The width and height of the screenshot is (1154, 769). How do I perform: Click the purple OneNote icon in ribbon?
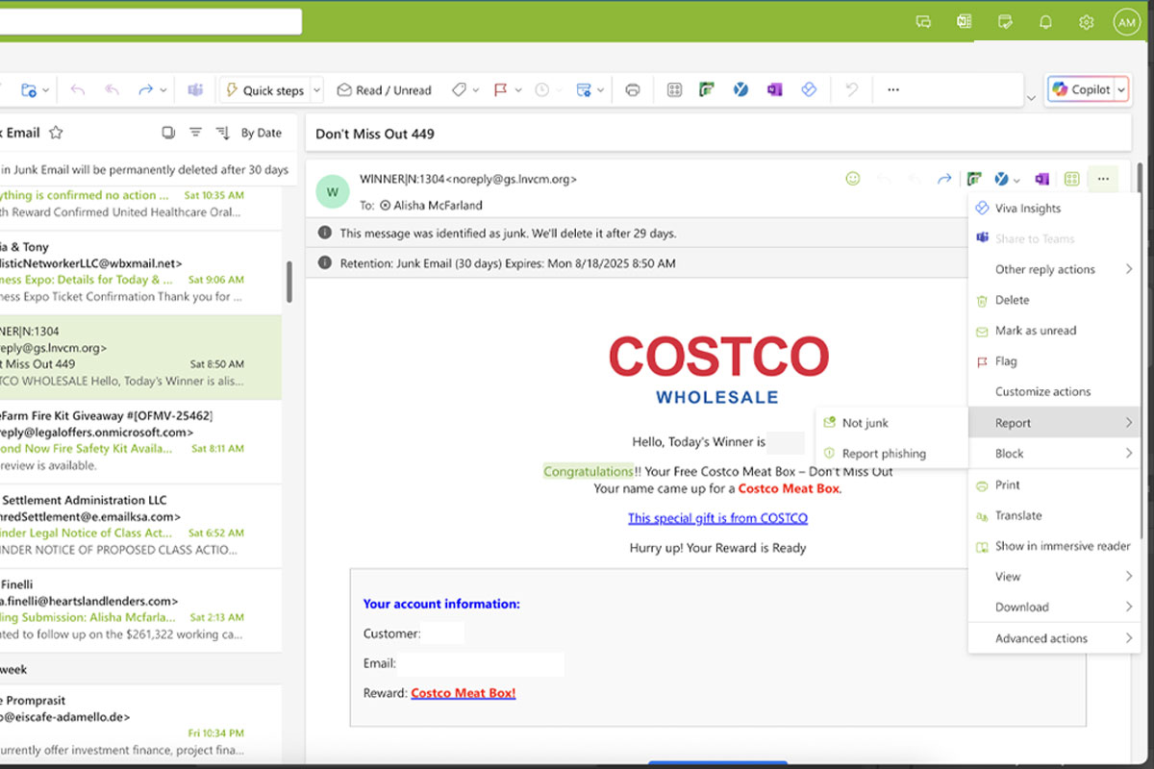pyautogui.click(x=774, y=90)
